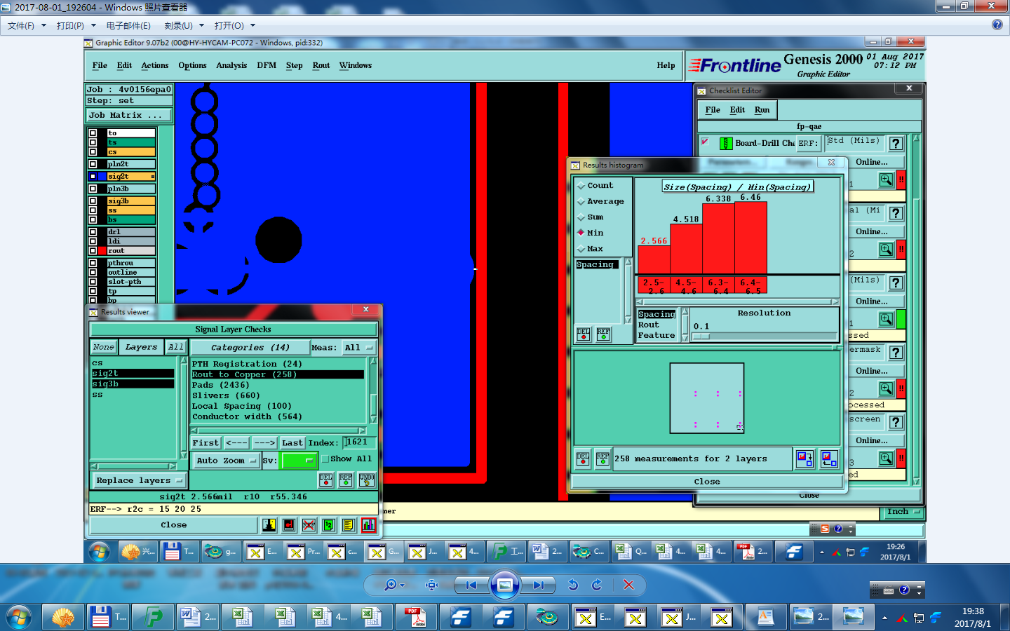Click the rightmost histogram selection icon

click(829, 459)
